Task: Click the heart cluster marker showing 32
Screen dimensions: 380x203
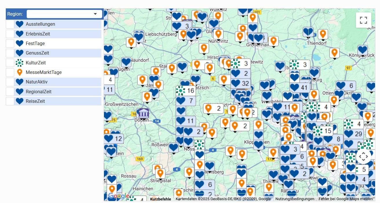Action: pos(241,83)
